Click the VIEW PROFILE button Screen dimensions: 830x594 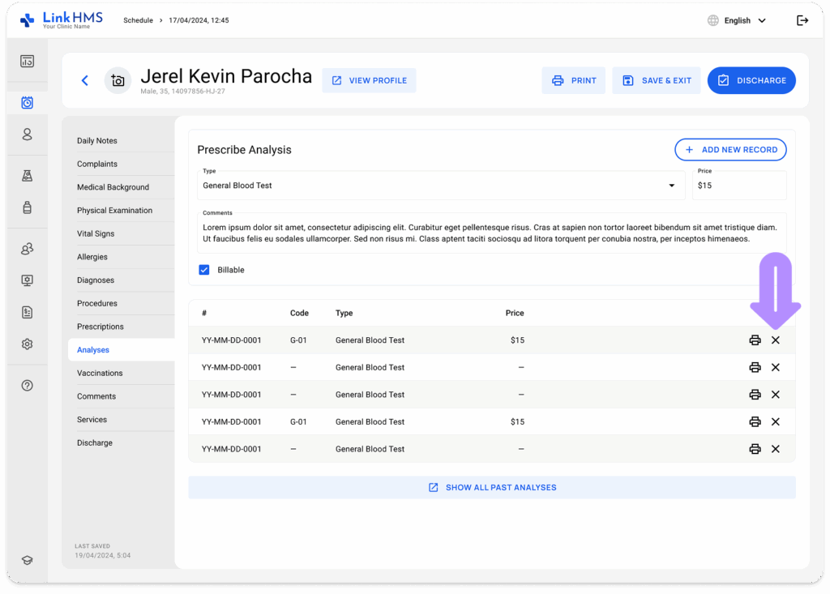[369, 80]
